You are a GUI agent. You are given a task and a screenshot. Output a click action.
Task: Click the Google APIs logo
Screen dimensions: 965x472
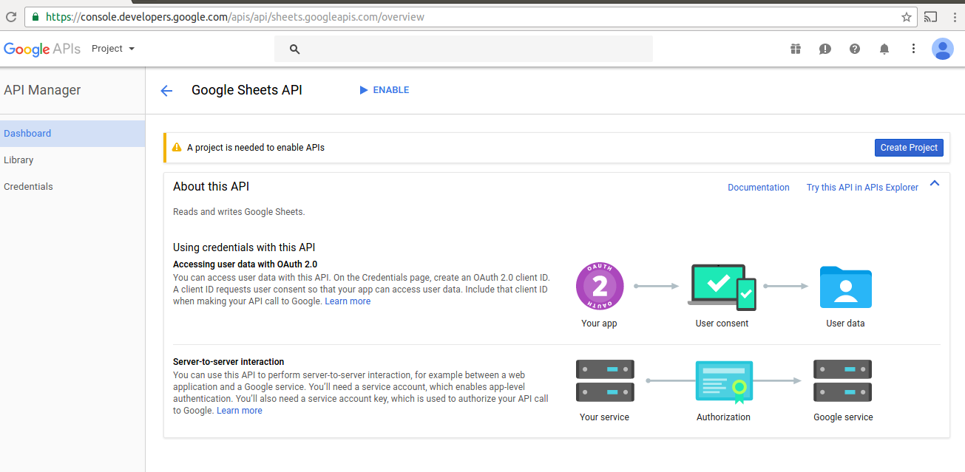tap(42, 49)
